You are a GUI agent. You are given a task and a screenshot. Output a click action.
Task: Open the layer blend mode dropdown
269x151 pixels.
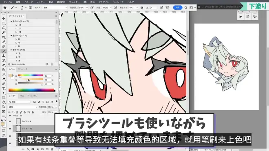point(23,107)
